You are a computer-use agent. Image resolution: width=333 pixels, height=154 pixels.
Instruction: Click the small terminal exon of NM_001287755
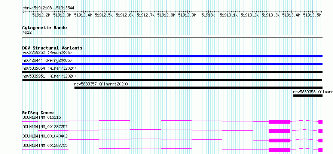[321, 150]
